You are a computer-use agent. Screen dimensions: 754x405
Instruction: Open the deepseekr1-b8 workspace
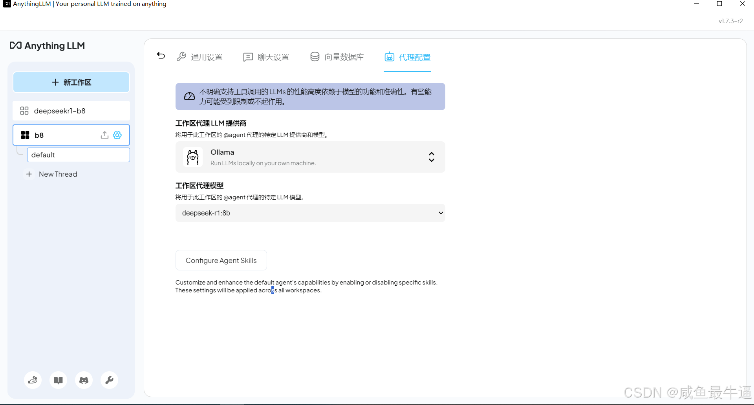pos(71,111)
